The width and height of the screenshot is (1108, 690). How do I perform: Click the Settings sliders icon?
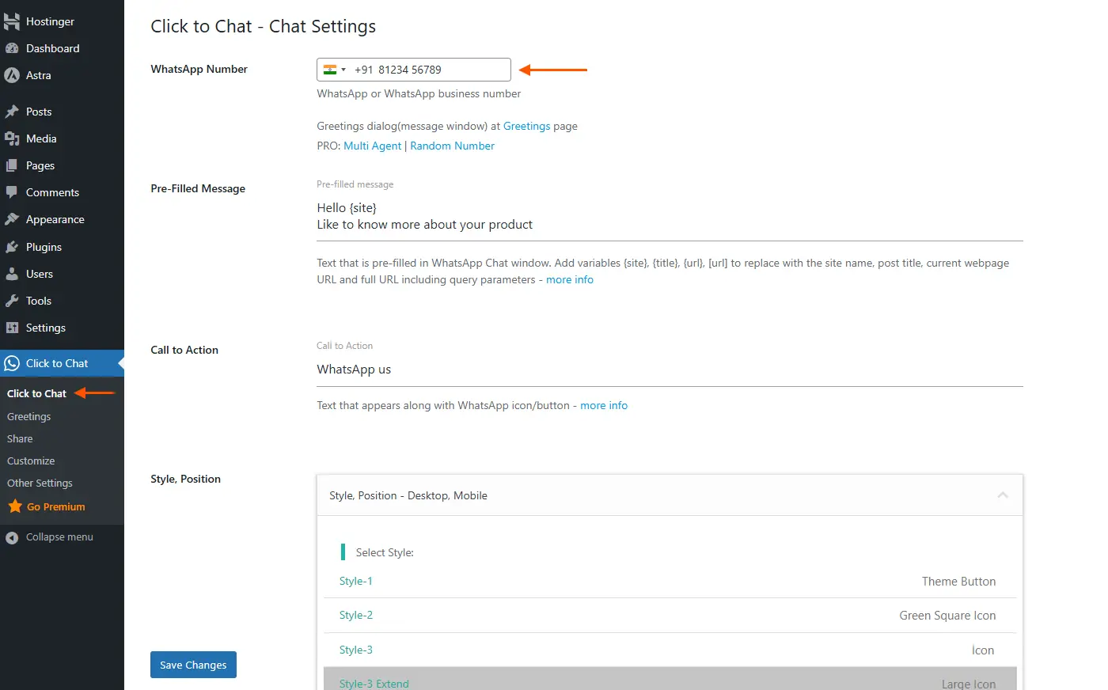[x=12, y=328]
